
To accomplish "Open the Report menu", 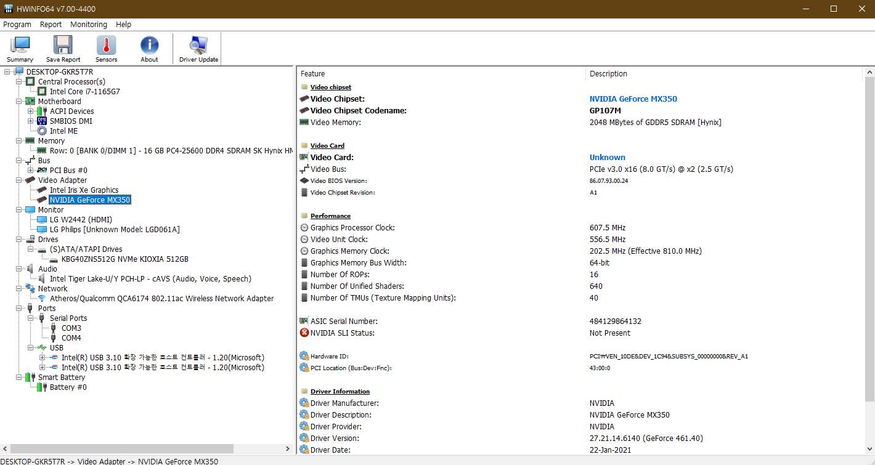I will (51, 25).
